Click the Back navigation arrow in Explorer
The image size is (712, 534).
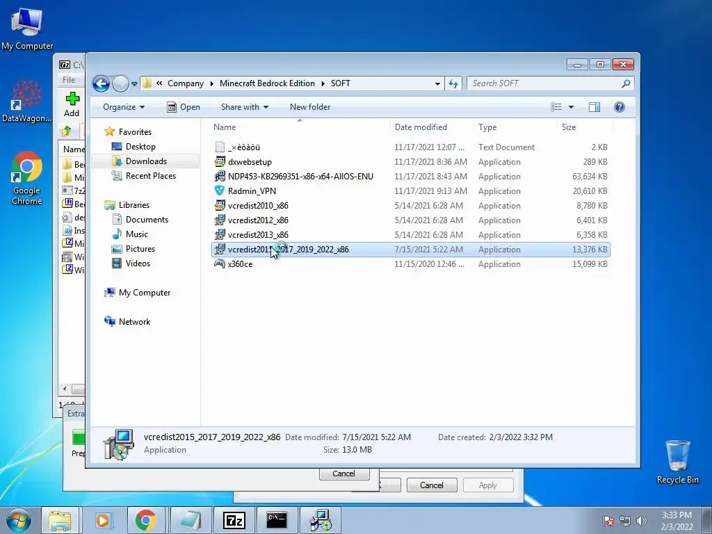pyautogui.click(x=101, y=83)
